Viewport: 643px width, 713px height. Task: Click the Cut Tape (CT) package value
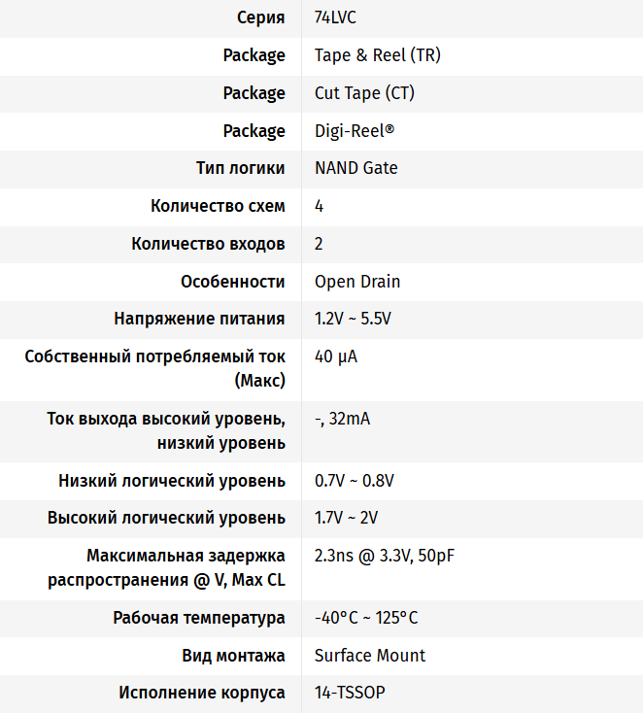tap(364, 93)
